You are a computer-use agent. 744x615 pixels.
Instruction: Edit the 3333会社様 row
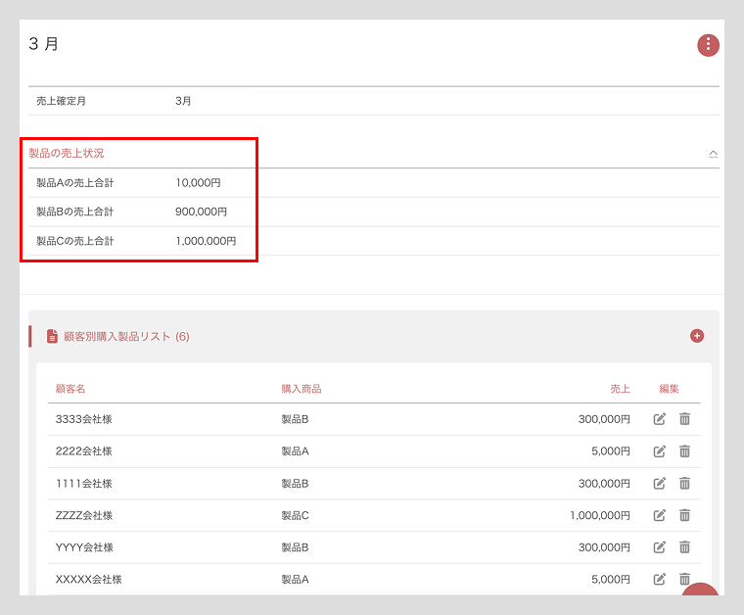[x=660, y=419]
